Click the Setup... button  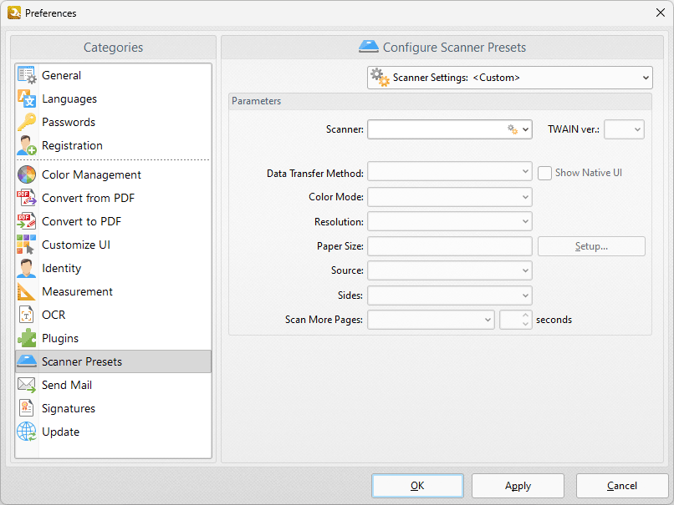(591, 246)
